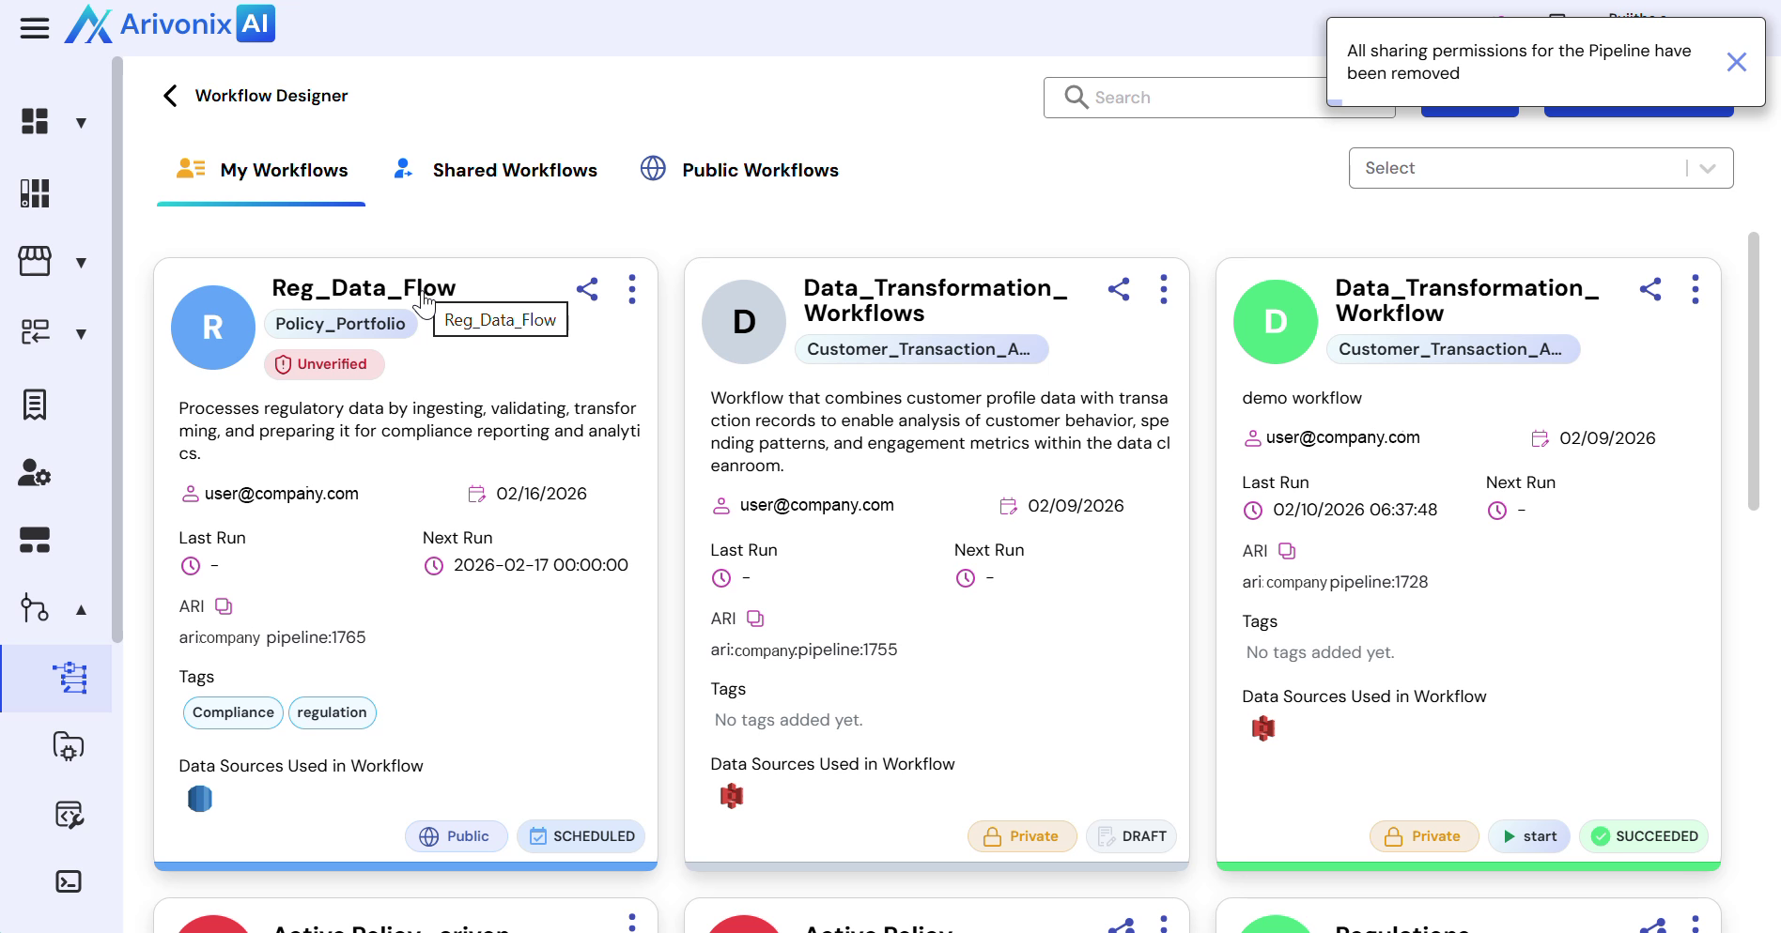Go back from Workflow Designer
Screen dimensions: 1781x933
tap(170, 96)
